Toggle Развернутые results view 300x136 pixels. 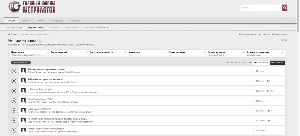coord(261,63)
